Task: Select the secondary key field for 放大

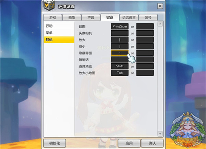Action: [x=145, y=40]
